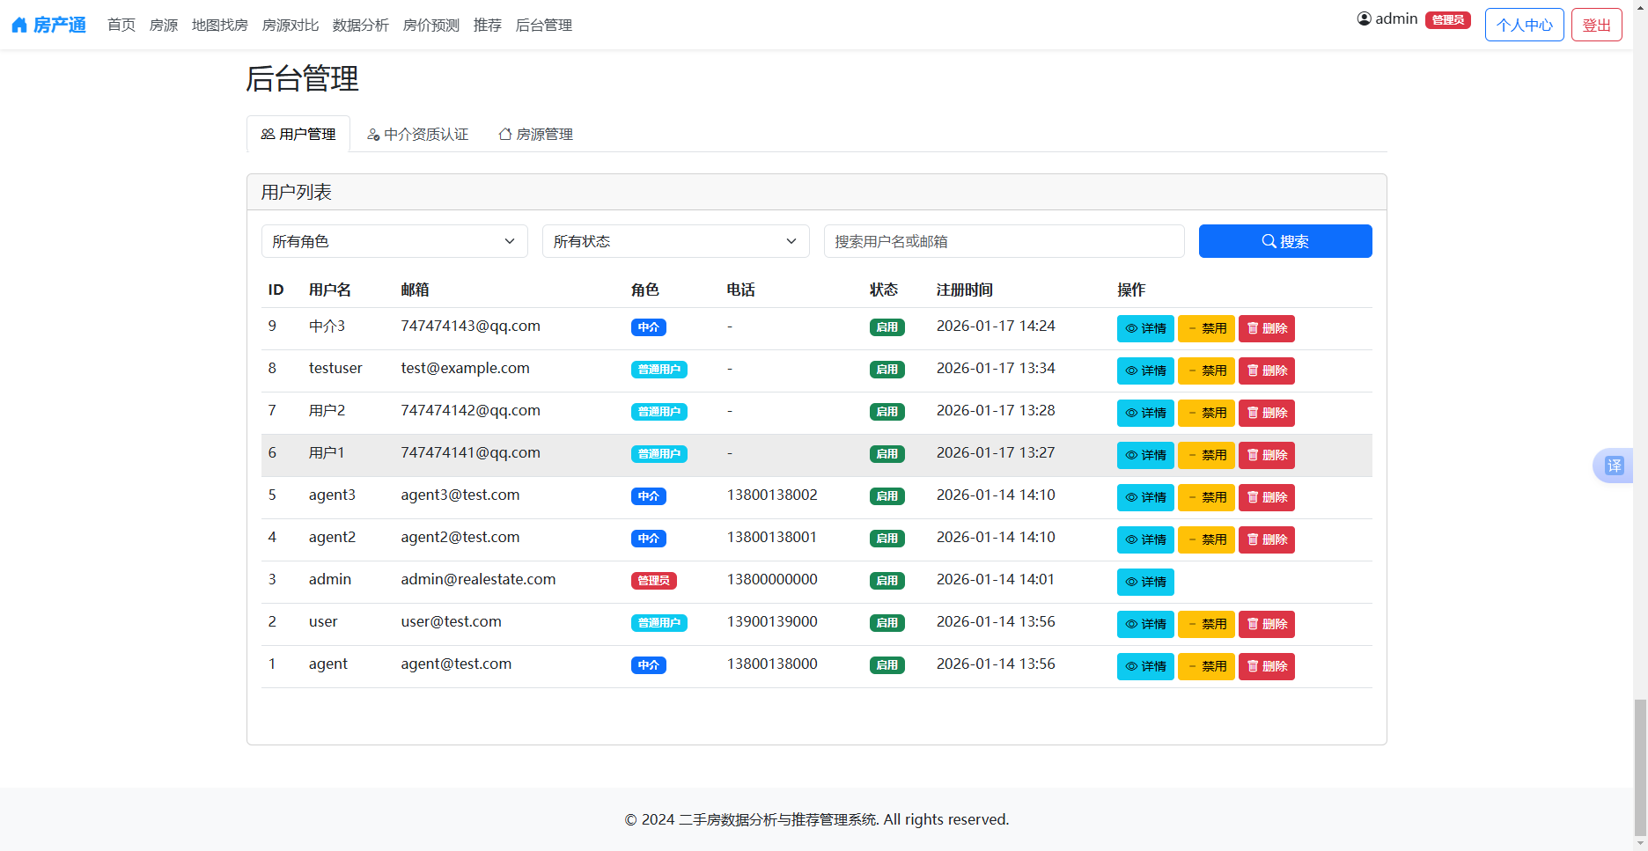
Task: Click the 用户名 column header
Action: point(330,290)
